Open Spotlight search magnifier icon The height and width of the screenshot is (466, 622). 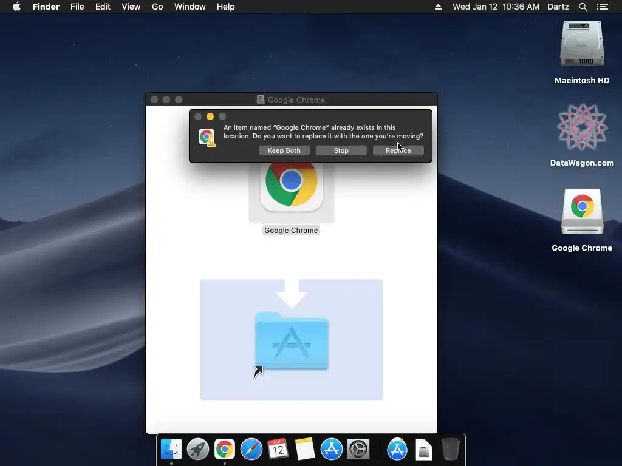click(x=583, y=7)
